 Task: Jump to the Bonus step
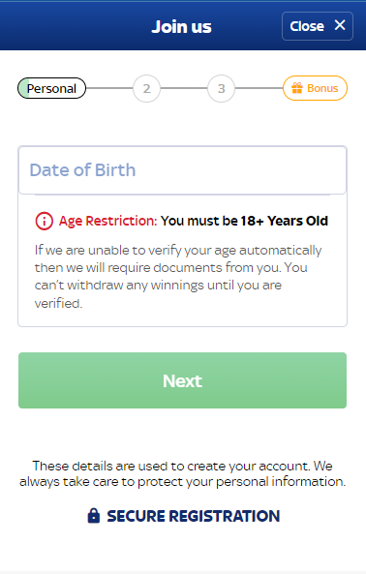tap(315, 88)
